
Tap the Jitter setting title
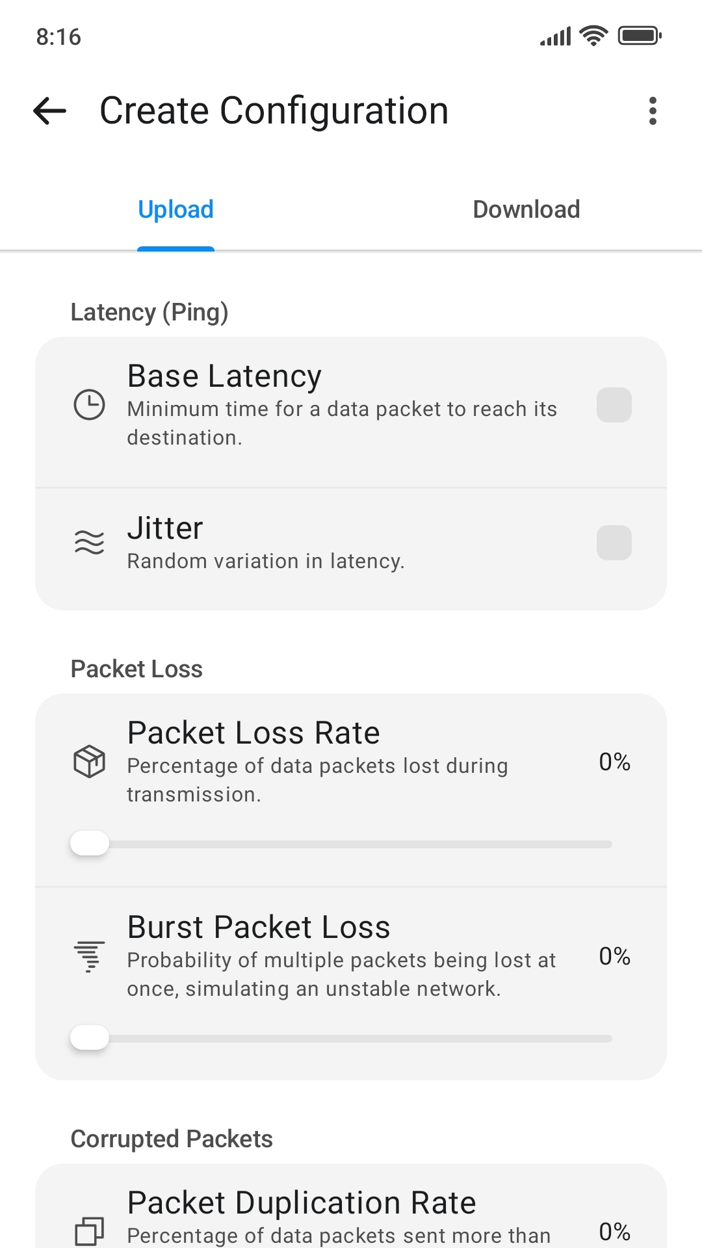(165, 528)
